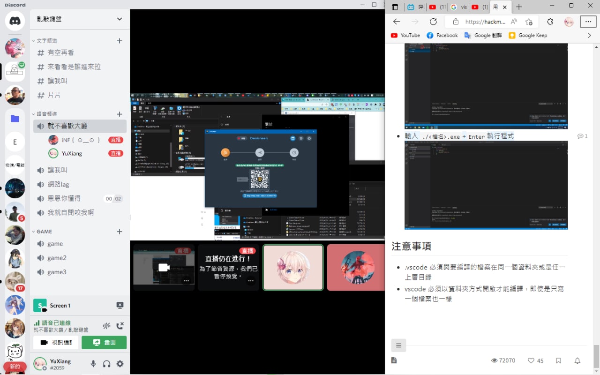Click the HackMD notification bell icon
The width and height of the screenshot is (600, 375).
(x=577, y=360)
